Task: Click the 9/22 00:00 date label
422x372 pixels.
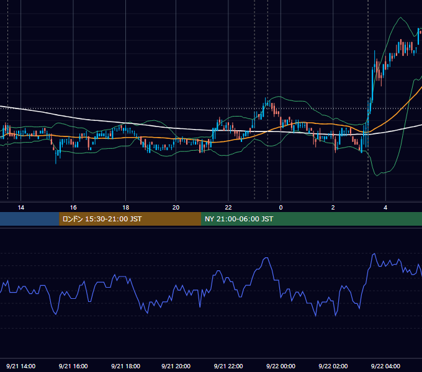Action: [x=281, y=366]
